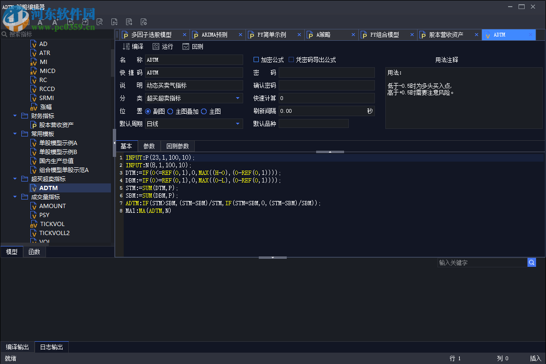Click the blue search button beside 输入关键字
The height and width of the screenshot is (364, 546).
click(531, 262)
